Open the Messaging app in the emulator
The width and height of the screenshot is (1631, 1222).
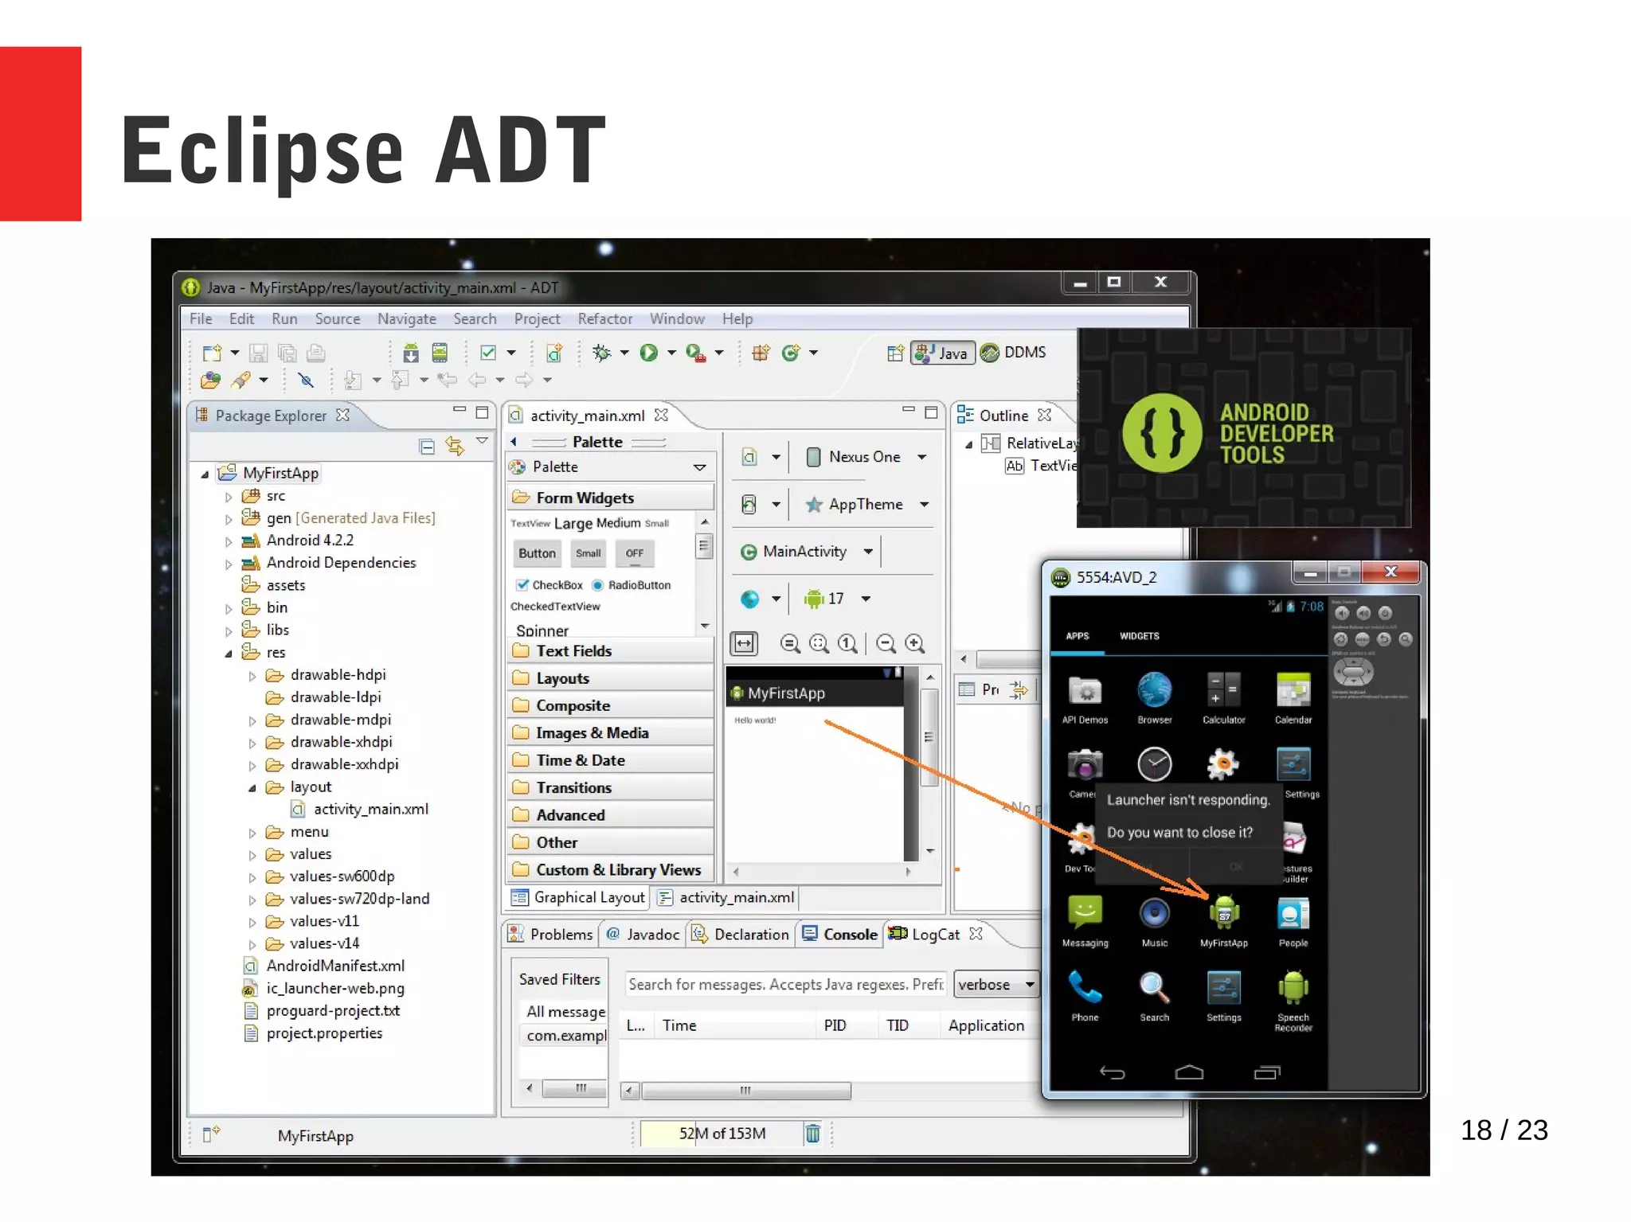coord(1085,920)
